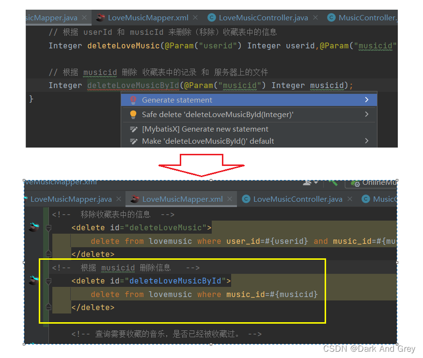Click lovemusicMapper.xml breadcrumb at lower window top
Viewport: 423px width, 358px height.
click(61, 182)
